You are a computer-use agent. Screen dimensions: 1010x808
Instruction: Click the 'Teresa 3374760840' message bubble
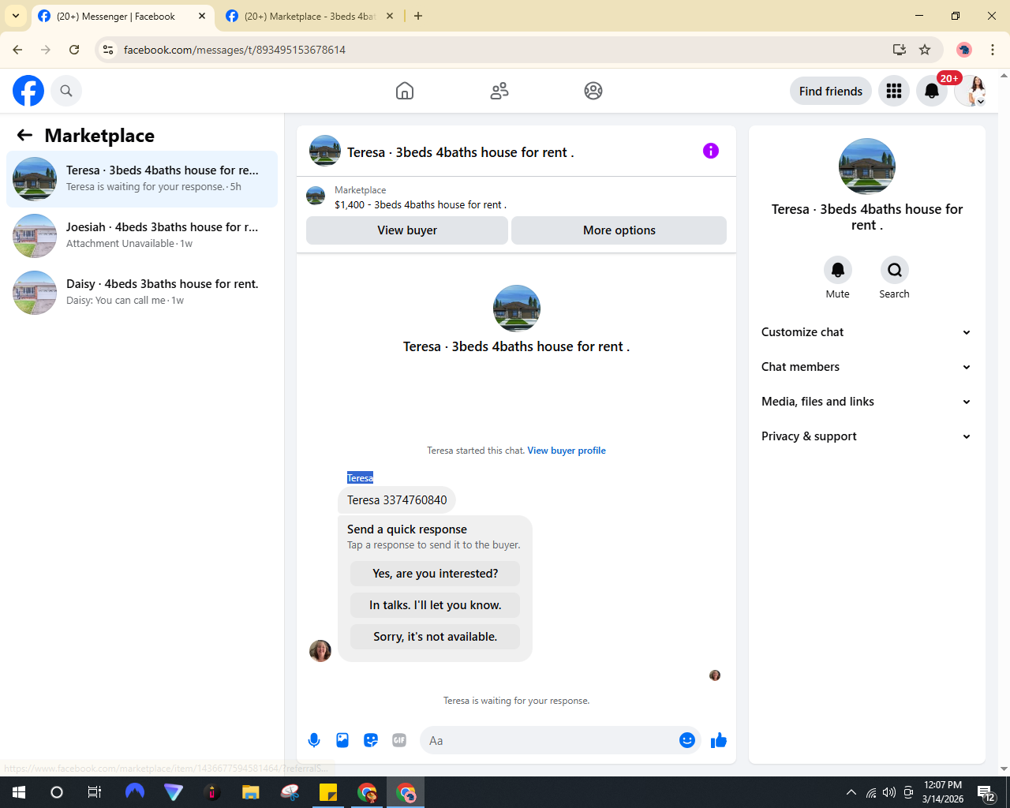pyautogui.click(x=397, y=500)
